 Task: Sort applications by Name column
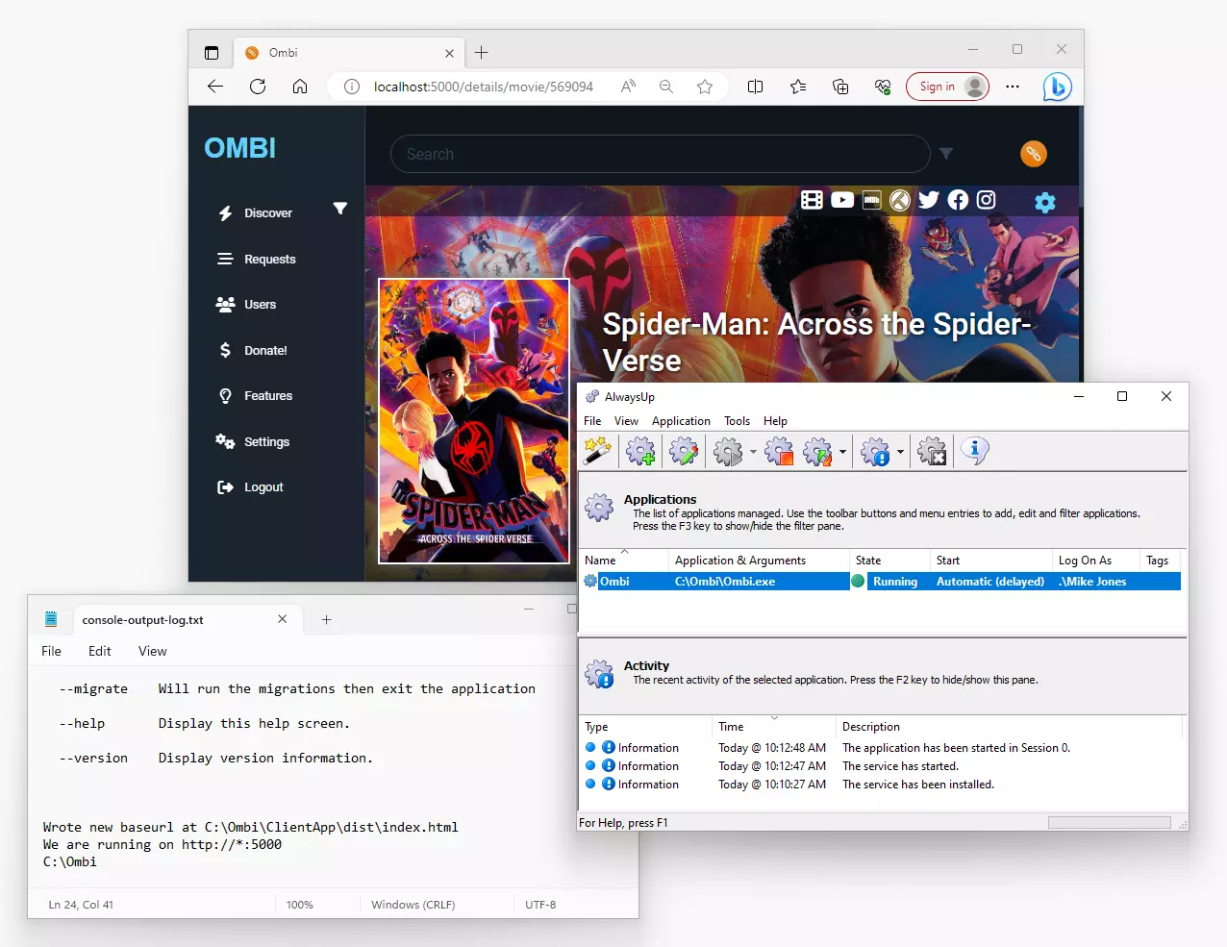(624, 561)
